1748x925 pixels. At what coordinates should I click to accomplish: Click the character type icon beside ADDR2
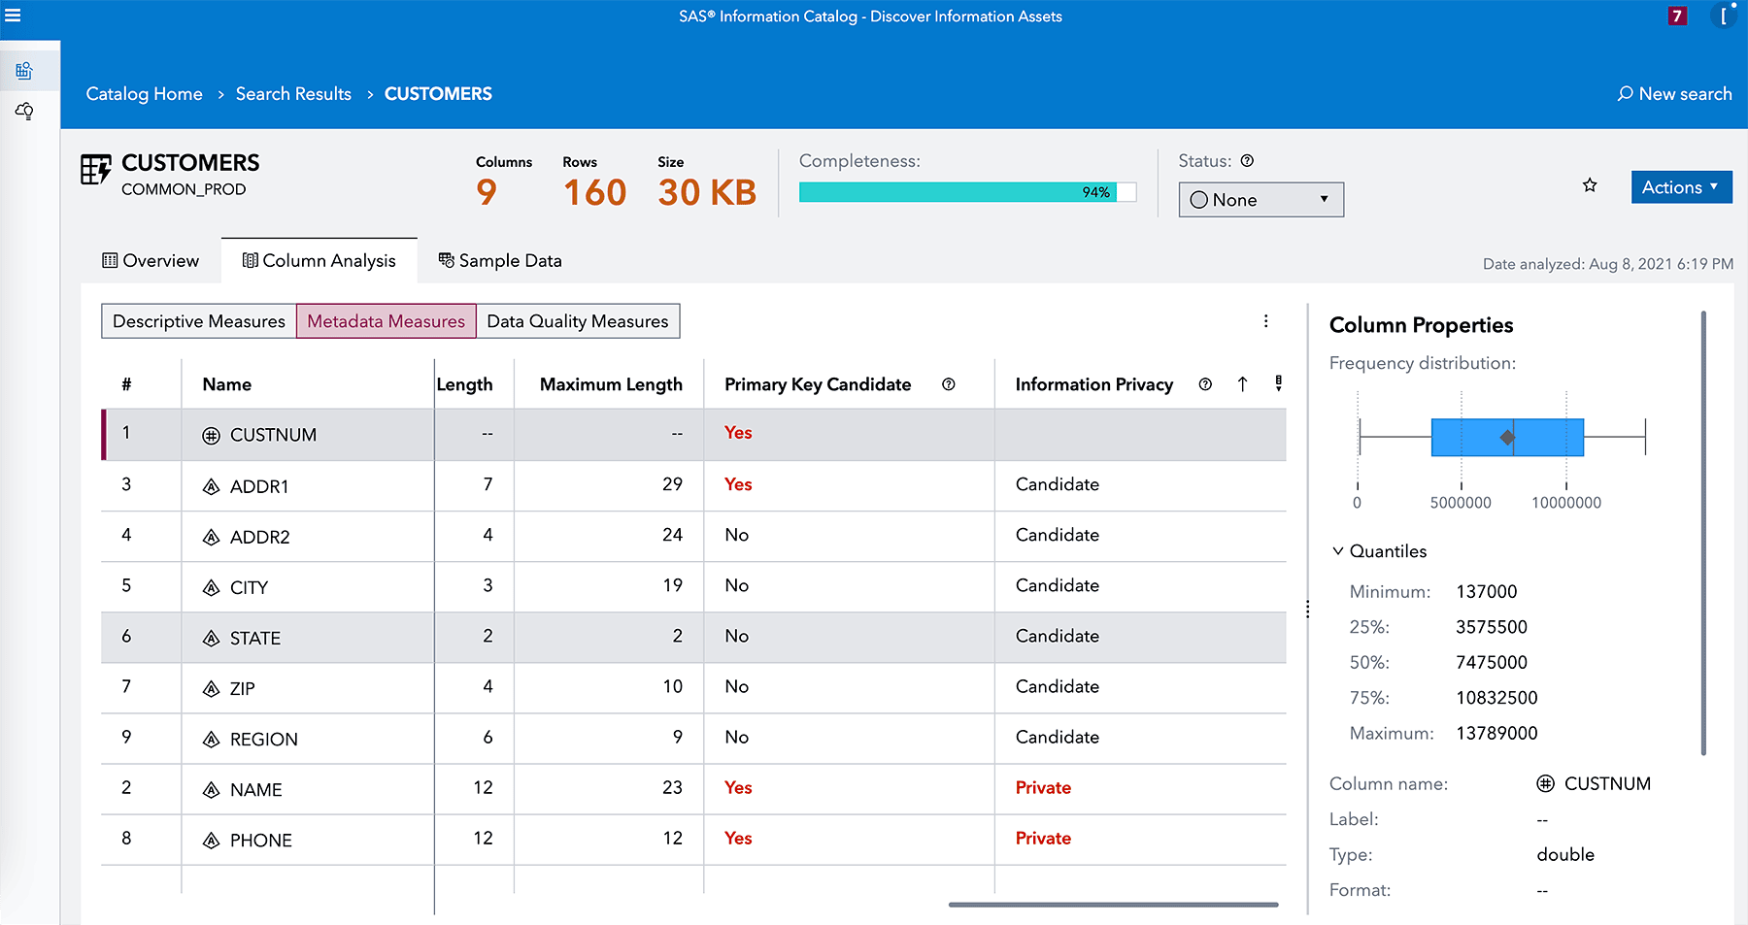(211, 538)
